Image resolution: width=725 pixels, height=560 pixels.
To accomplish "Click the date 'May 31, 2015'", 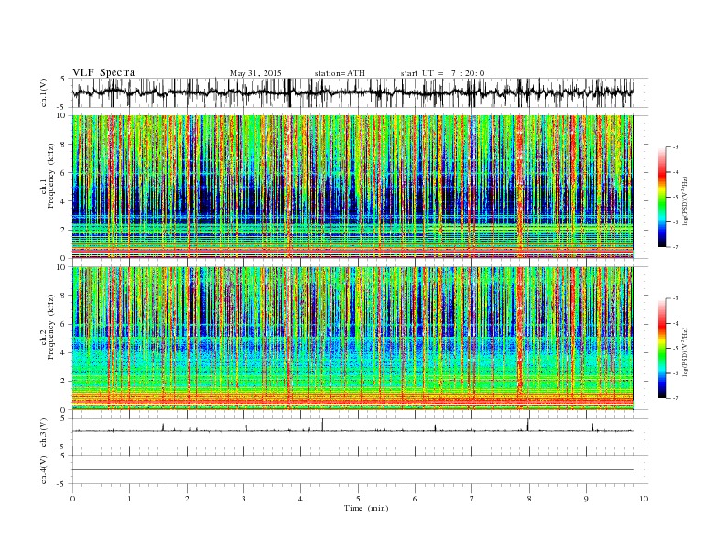I will [255, 73].
